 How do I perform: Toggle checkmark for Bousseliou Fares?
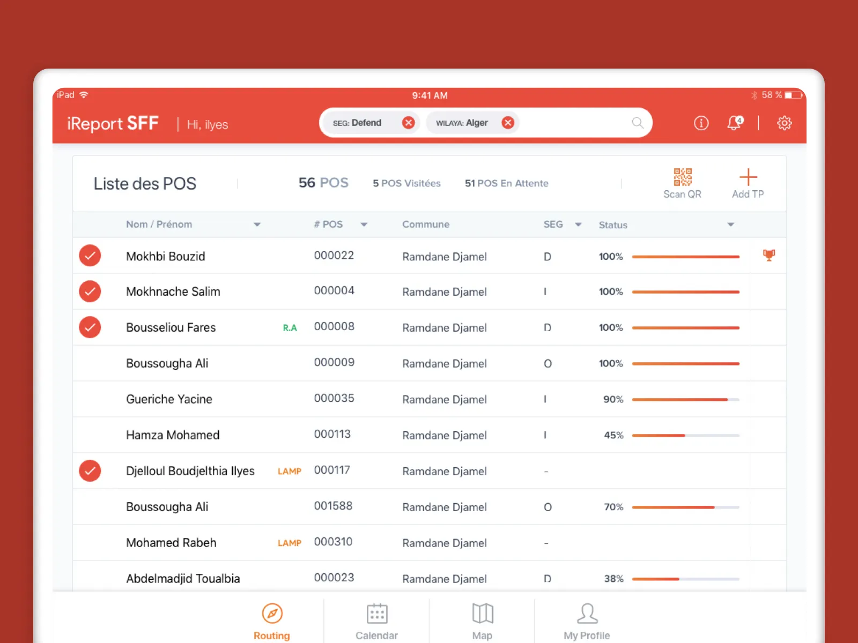point(90,327)
